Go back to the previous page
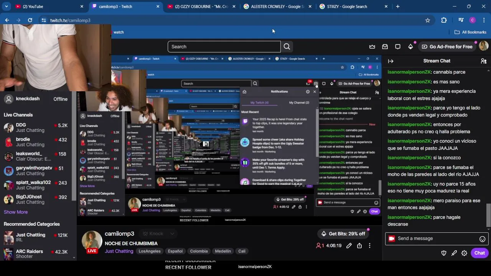 pyautogui.click(x=7, y=20)
